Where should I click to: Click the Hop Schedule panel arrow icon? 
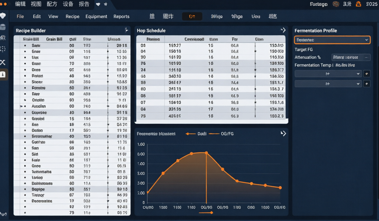tap(283, 30)
